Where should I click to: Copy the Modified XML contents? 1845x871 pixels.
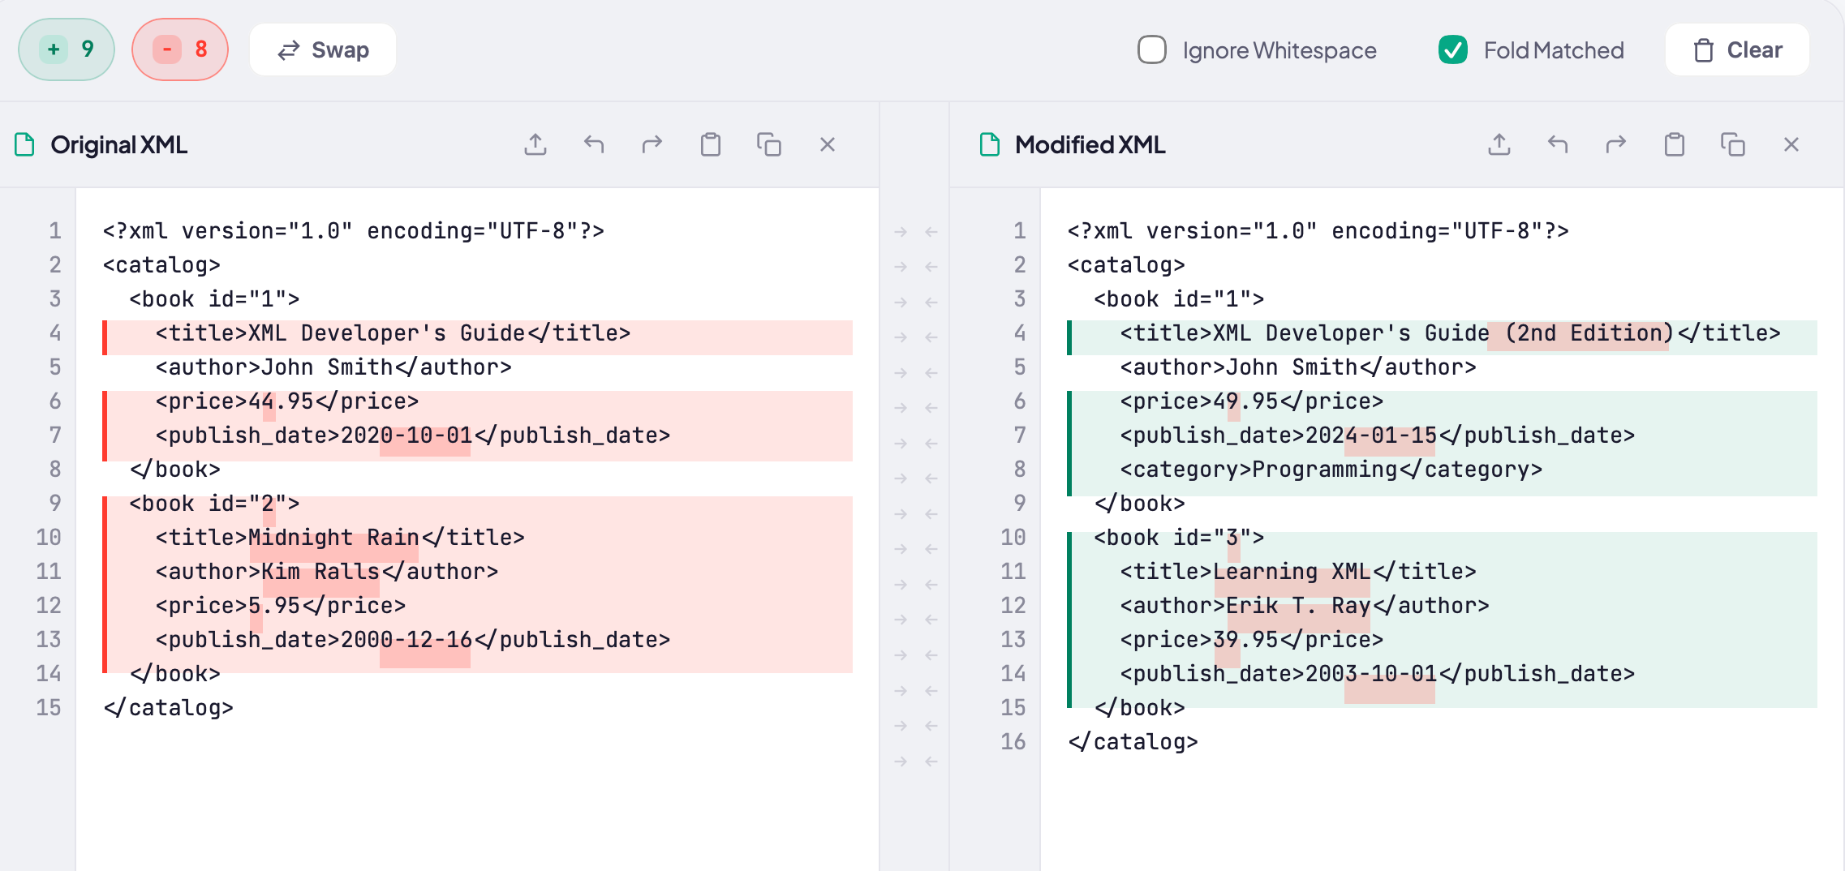(1733, 144)
